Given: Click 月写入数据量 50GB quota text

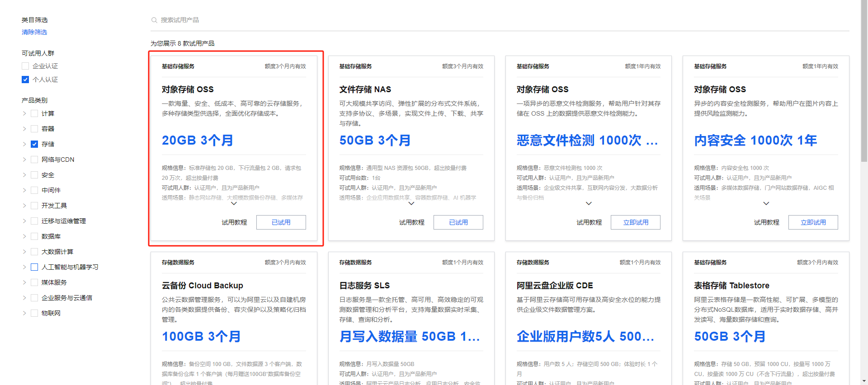Looking at the screenshot, I should [x=410, y=337].
